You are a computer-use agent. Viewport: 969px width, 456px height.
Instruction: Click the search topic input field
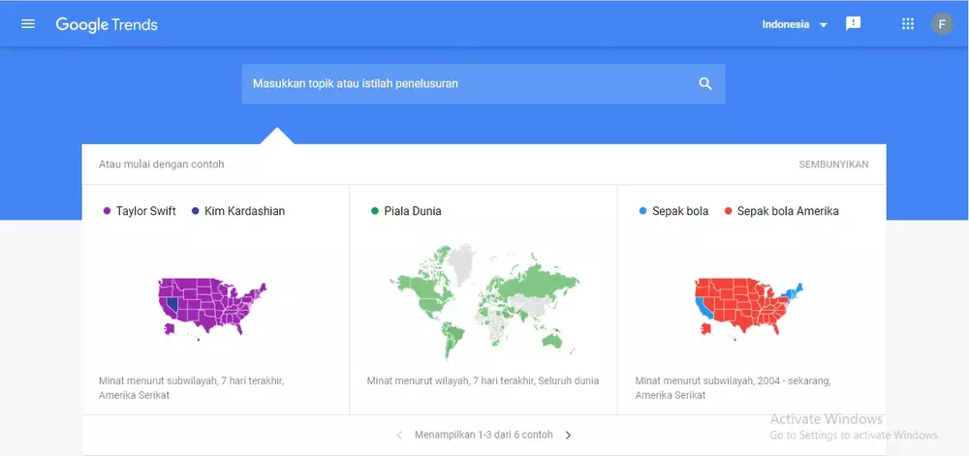[484, 84]
